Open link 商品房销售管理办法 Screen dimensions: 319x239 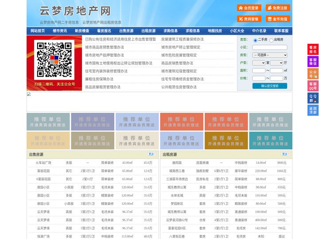point(177,63)
